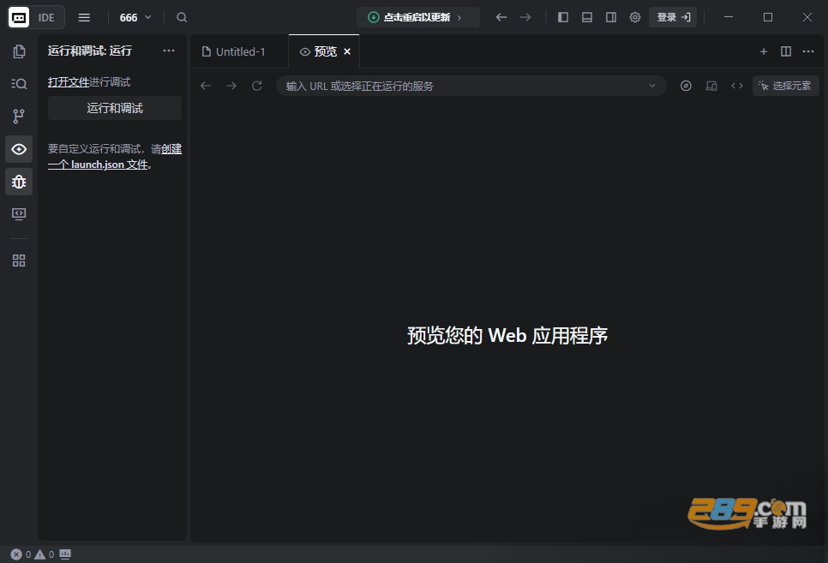Expand the 666 project dropdown

pos(135,17)
